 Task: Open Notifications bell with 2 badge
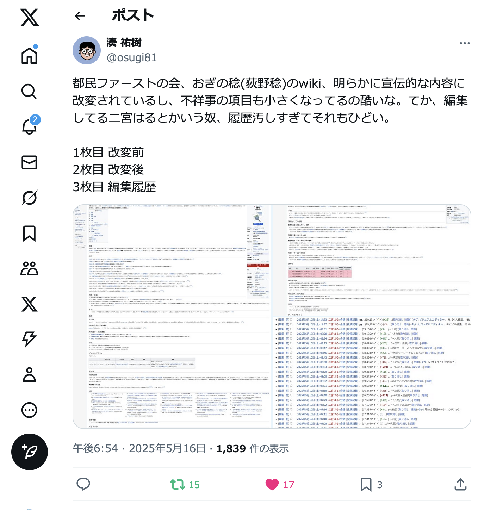point(30,126)
